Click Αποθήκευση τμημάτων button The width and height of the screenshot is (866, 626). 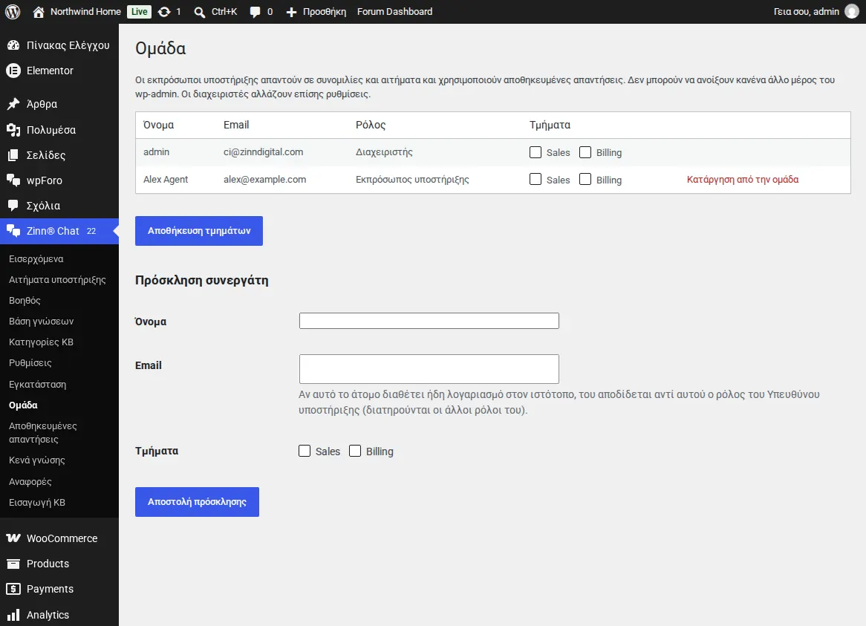199,231
